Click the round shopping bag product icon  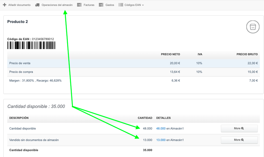coord(253,27)
